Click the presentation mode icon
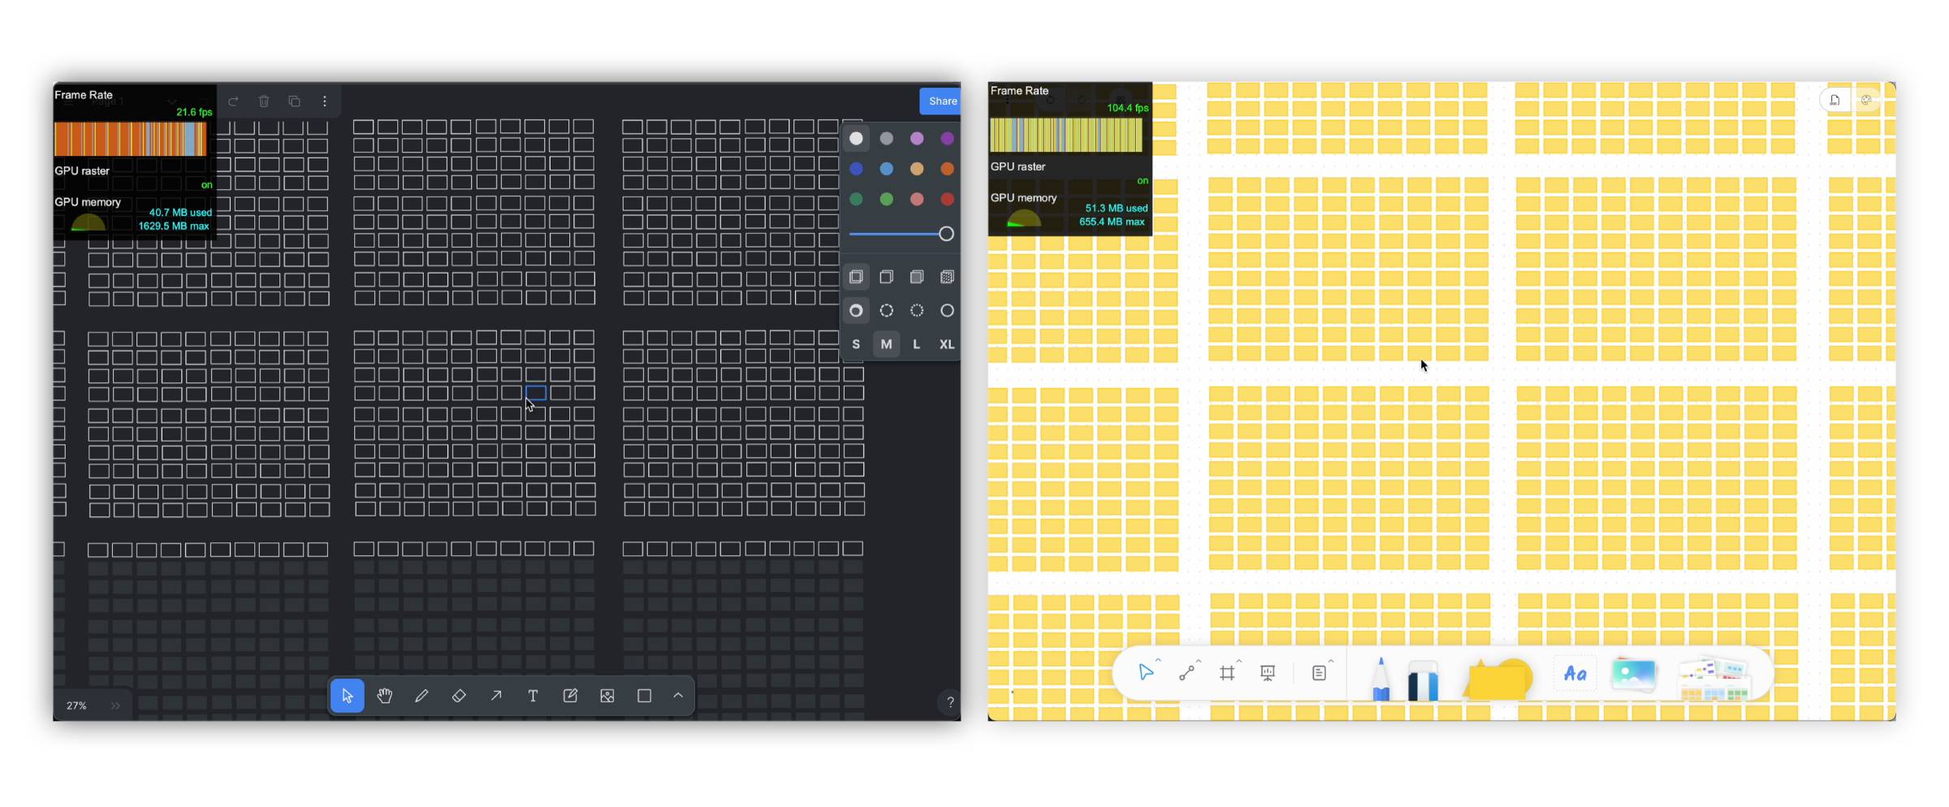The image size is (1949, 807). pyautogui.click(x=1267, y=672)
